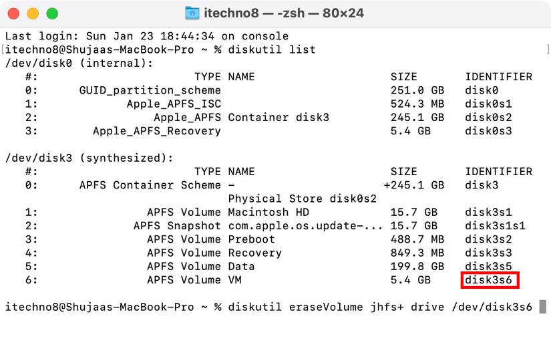Click the red close window button
This screenshot has width=551, height=359.
tap(13, 14)
